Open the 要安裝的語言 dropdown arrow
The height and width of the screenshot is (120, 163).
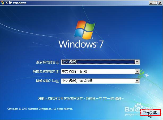click(137, 62)
